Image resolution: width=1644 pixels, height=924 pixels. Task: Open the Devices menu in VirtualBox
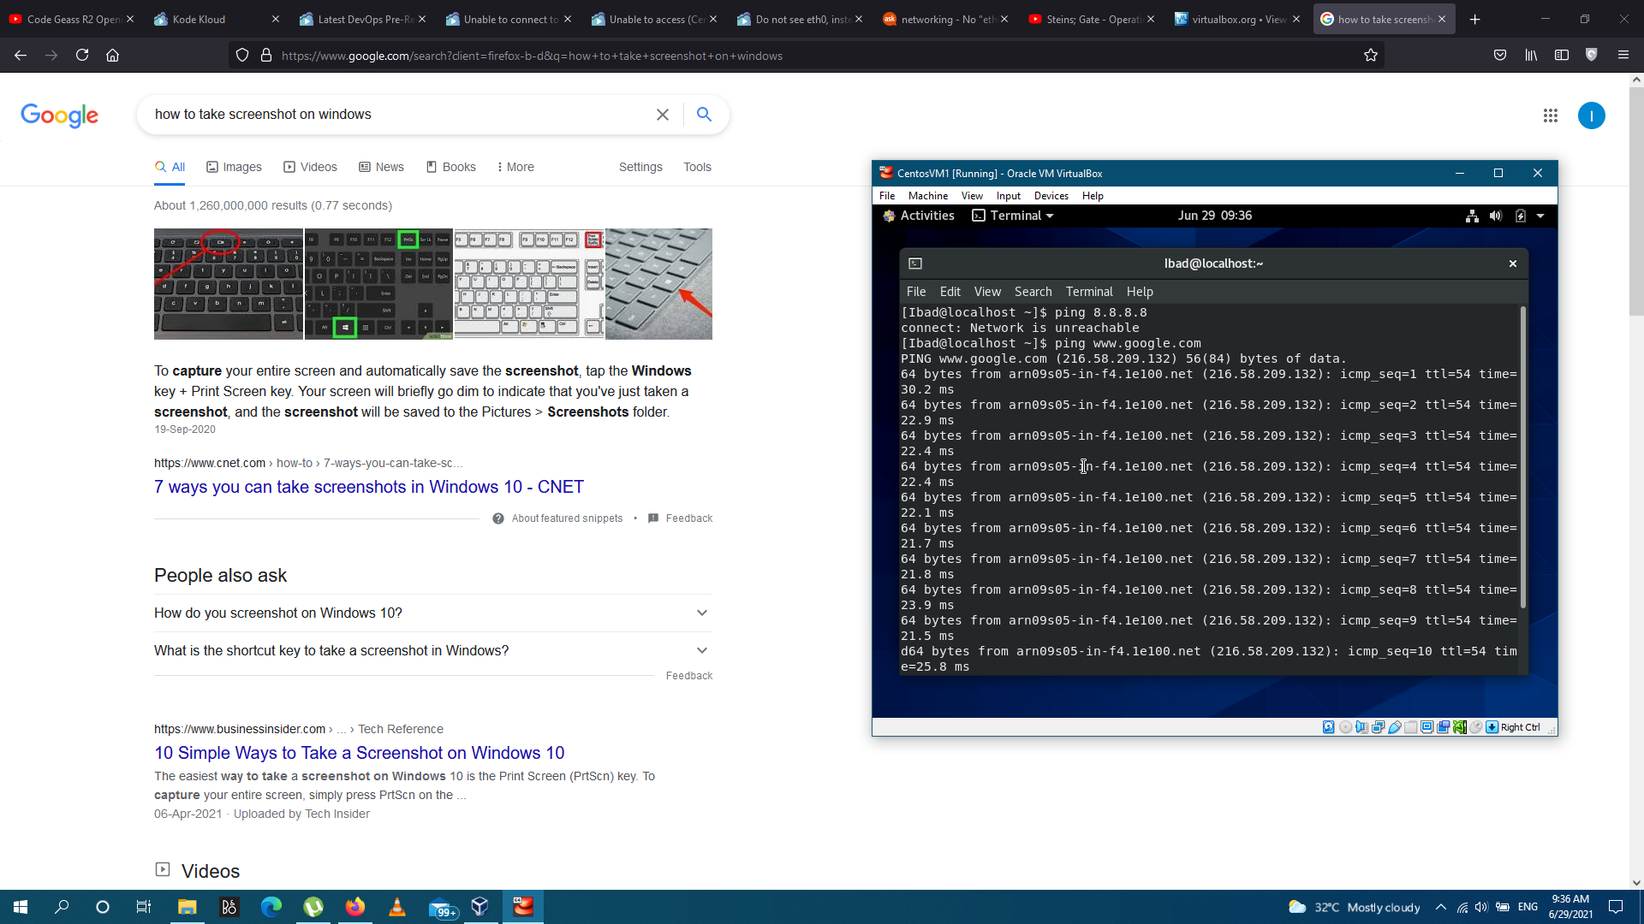coord(1051,196)
